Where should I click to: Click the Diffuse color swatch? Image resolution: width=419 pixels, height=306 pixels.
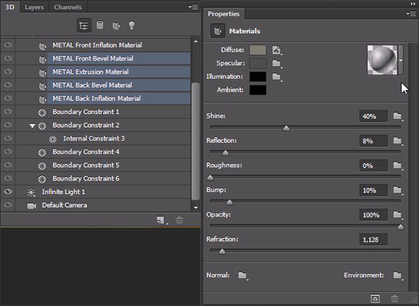(257, 50)
